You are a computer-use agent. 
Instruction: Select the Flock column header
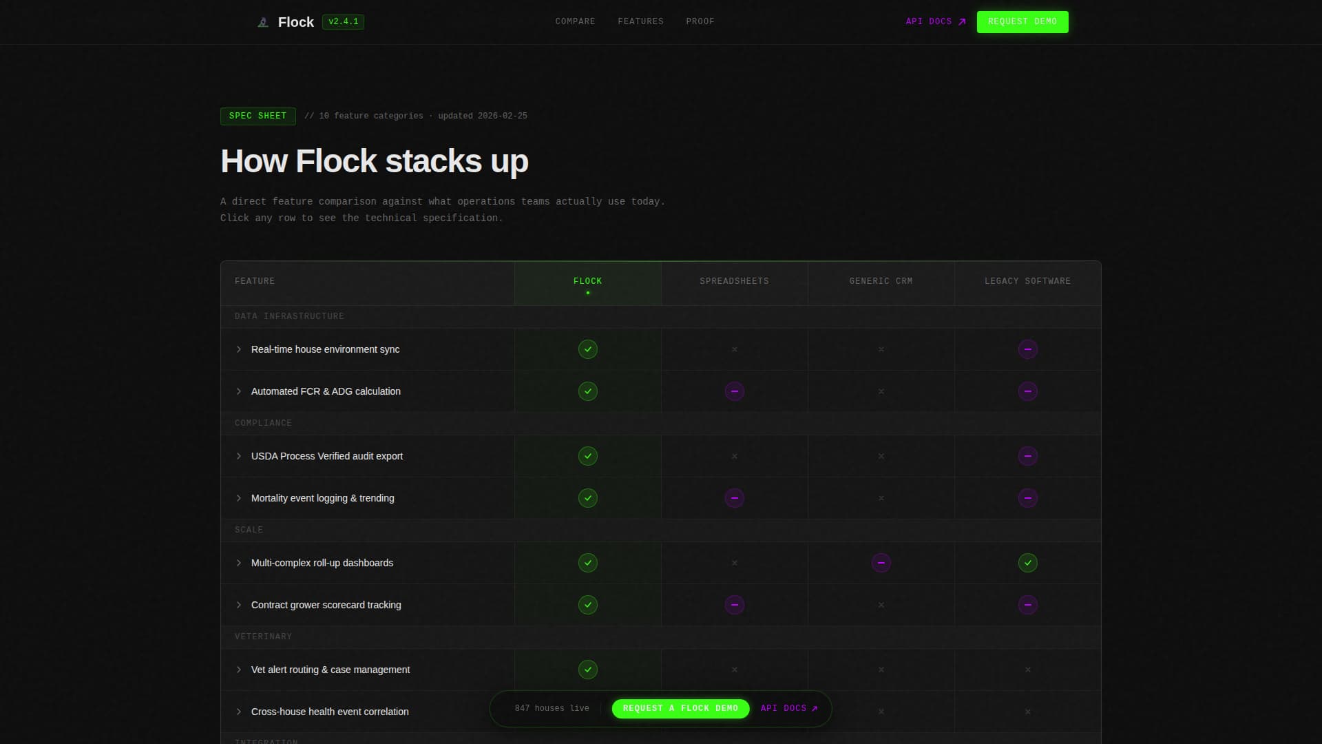click(x=587, y=283)
